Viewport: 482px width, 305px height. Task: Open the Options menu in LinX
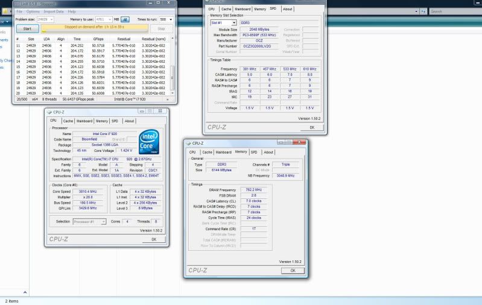coord(33,11)
